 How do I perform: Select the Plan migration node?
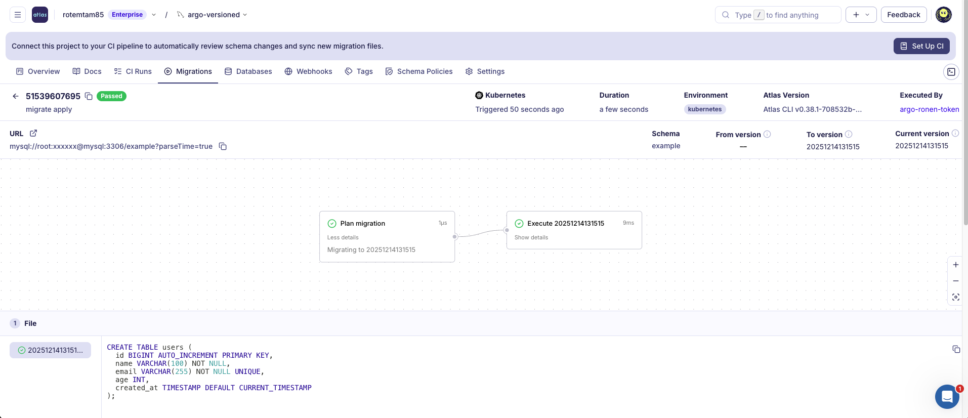pos(387,237)
